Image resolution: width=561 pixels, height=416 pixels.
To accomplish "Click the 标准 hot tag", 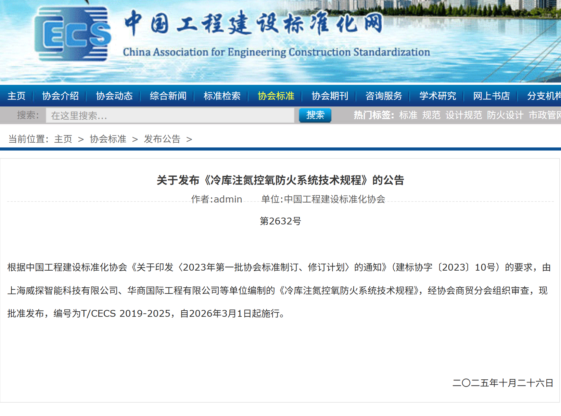I will 408,115.
